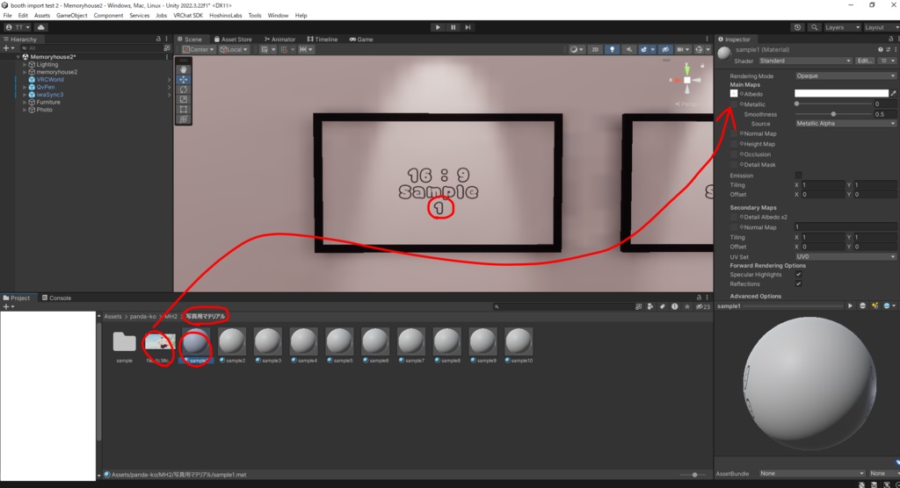The height and width of the screenshot is (488, 900).
Task: Open draw mode shading dropdown
Action: [x=576, y=49]
